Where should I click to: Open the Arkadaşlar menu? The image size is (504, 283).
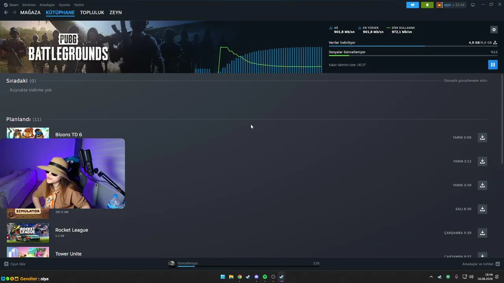tap(47, 5)
